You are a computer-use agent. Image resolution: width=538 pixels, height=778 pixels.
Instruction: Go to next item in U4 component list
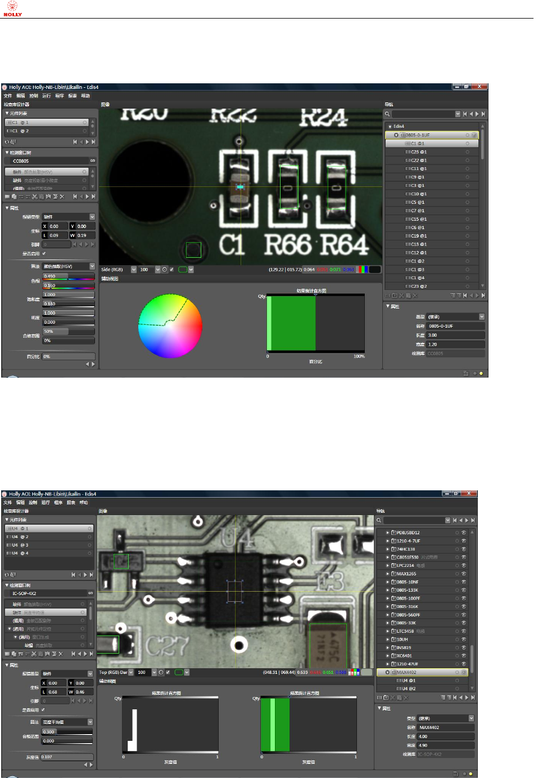tap(85, 575)
